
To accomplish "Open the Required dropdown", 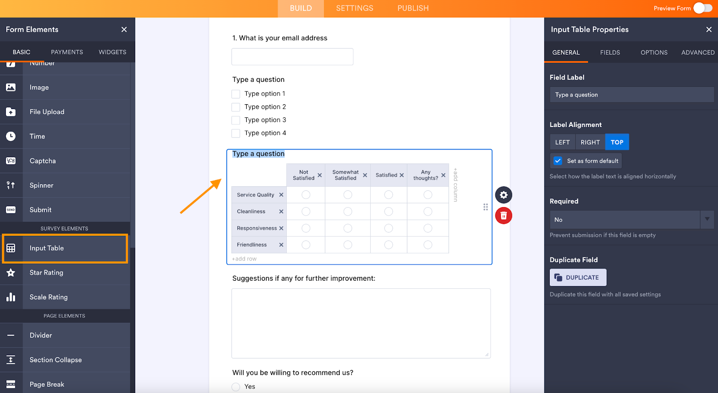I will pyautogui.click(x=632, y=220).
